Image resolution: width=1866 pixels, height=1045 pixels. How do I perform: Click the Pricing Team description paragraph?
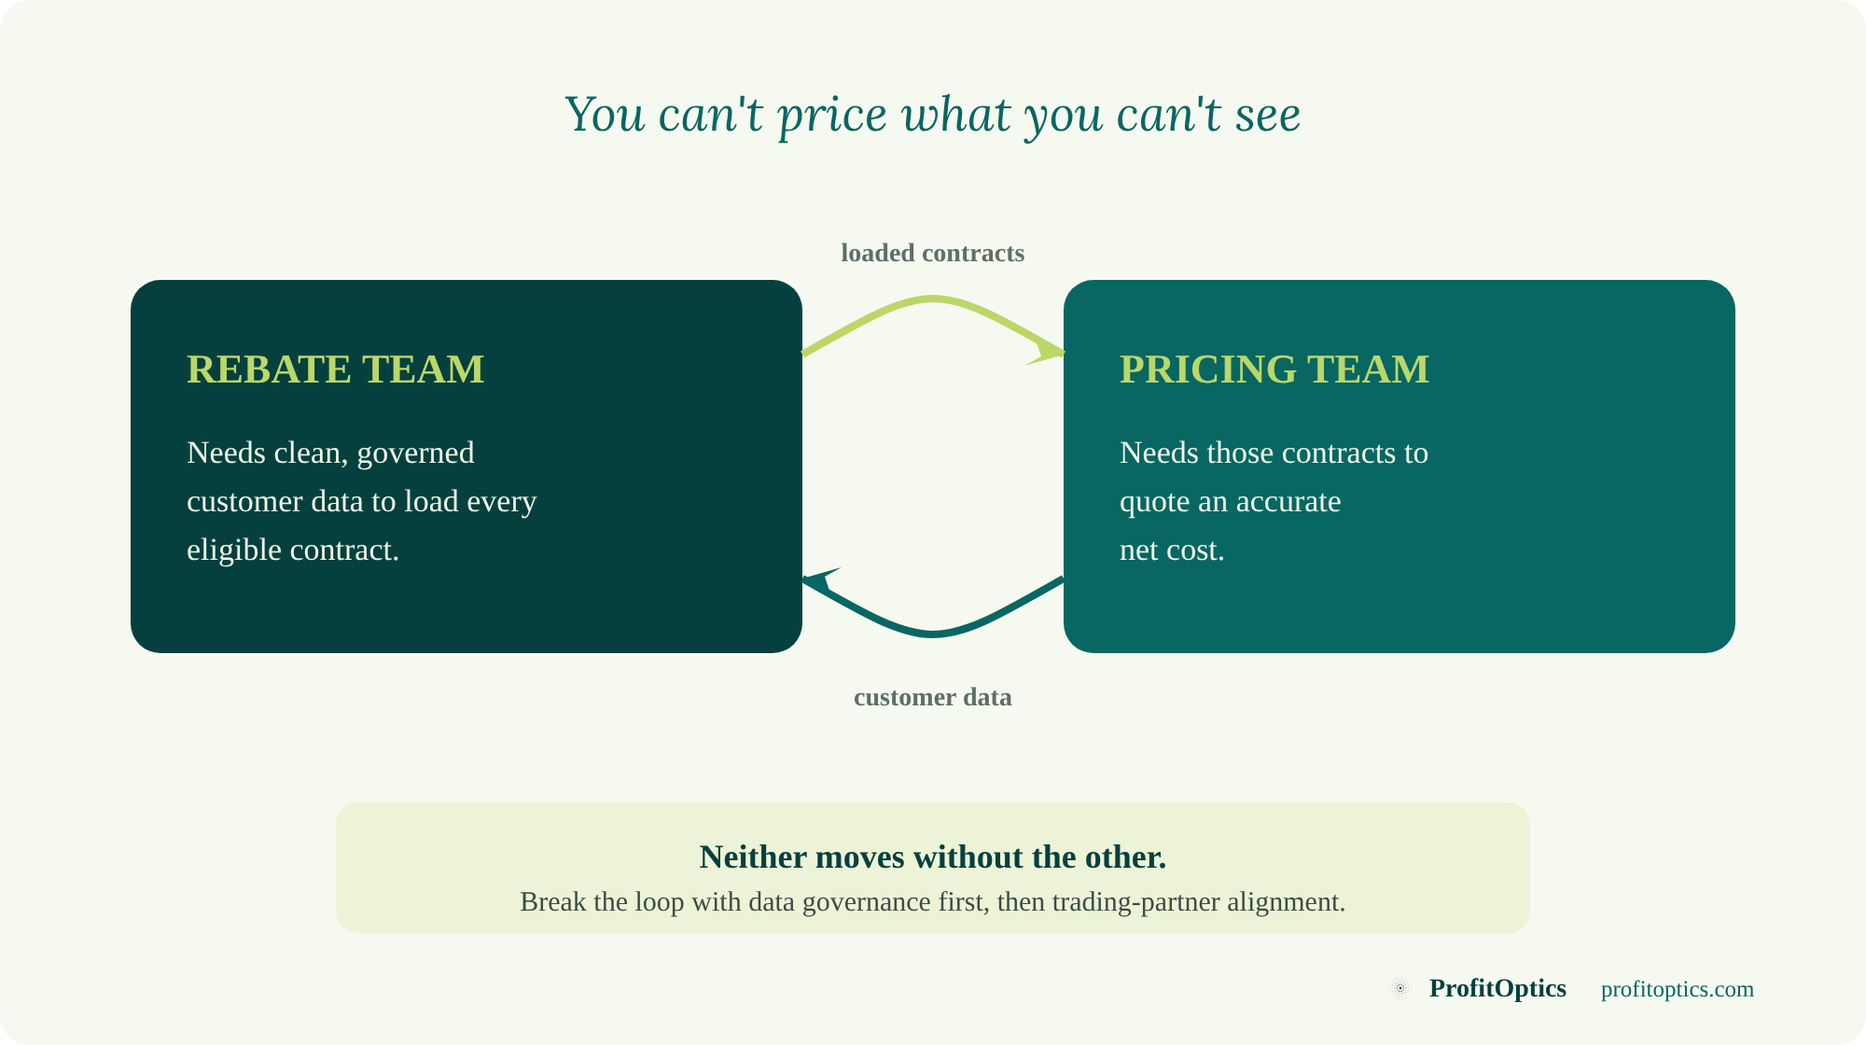pyautogui.click(x=1274, y=501)
